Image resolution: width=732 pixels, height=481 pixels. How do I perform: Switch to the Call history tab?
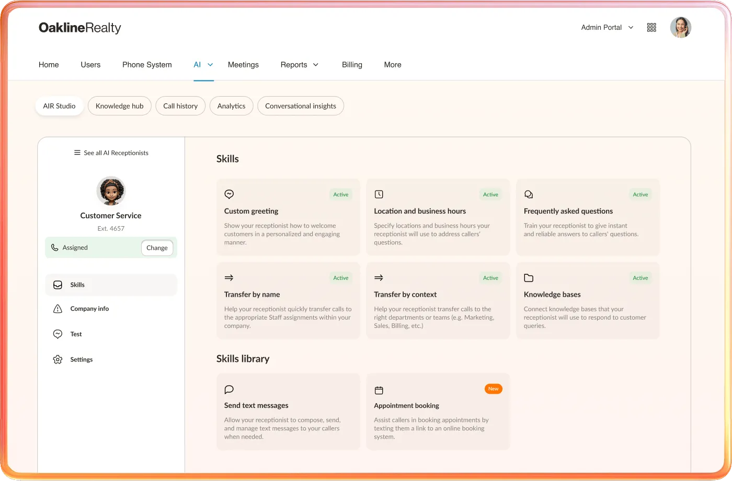180,105
